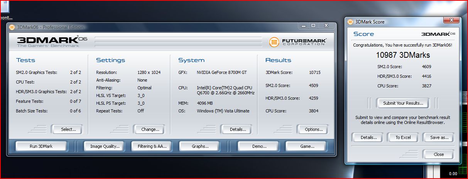
Task: Click the Close button in Score window
Action: pyautogui.click(x=439, y=154)
